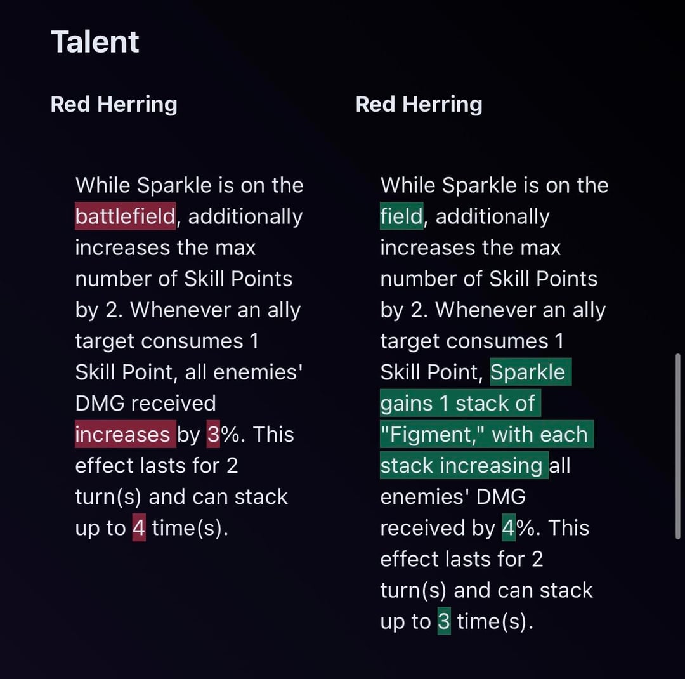Click "turn(s) and can stack" in left column

[x=181, y=497]
